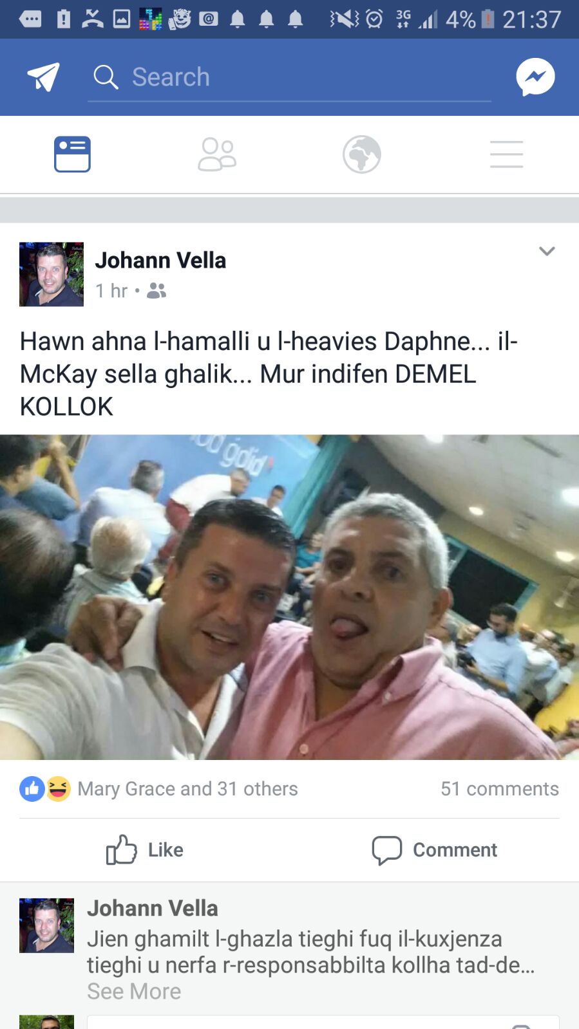This screenshot has height=1029, width=579.
Task: Open Johann Vella's profile picture on the post
Action: click(52, 274)
